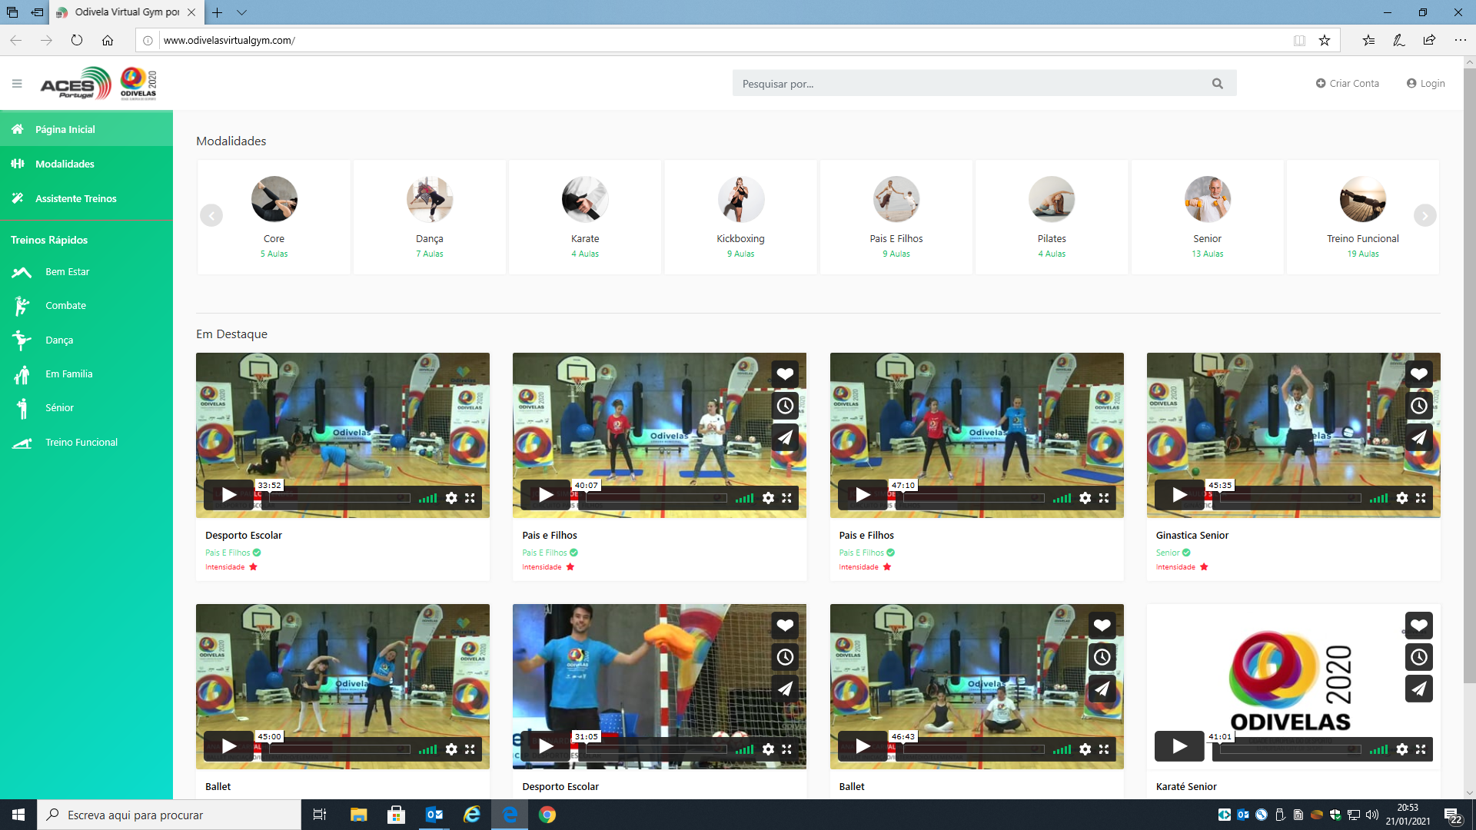Image resolution: width=1476 pixels, height=830 pixels.
Task: Open settings gear on Desporto Escolar video player
Action: point(451,498)
